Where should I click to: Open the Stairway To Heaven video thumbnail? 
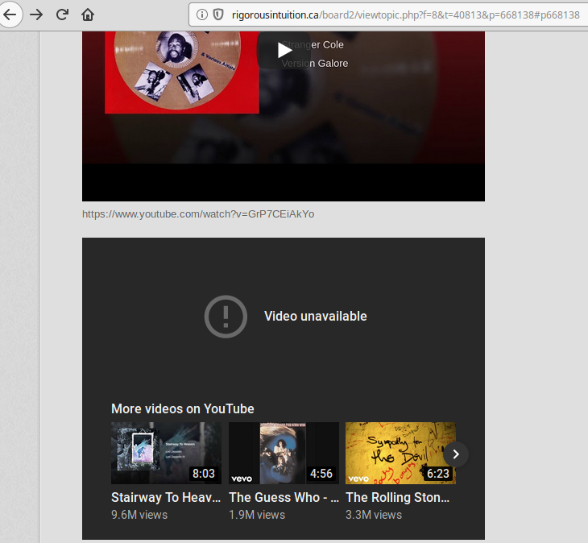click(x=166, y=453)
